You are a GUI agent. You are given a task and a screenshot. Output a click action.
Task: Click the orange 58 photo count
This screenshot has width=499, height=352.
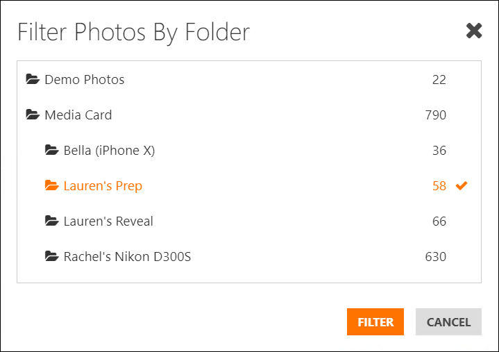point(439,186)
